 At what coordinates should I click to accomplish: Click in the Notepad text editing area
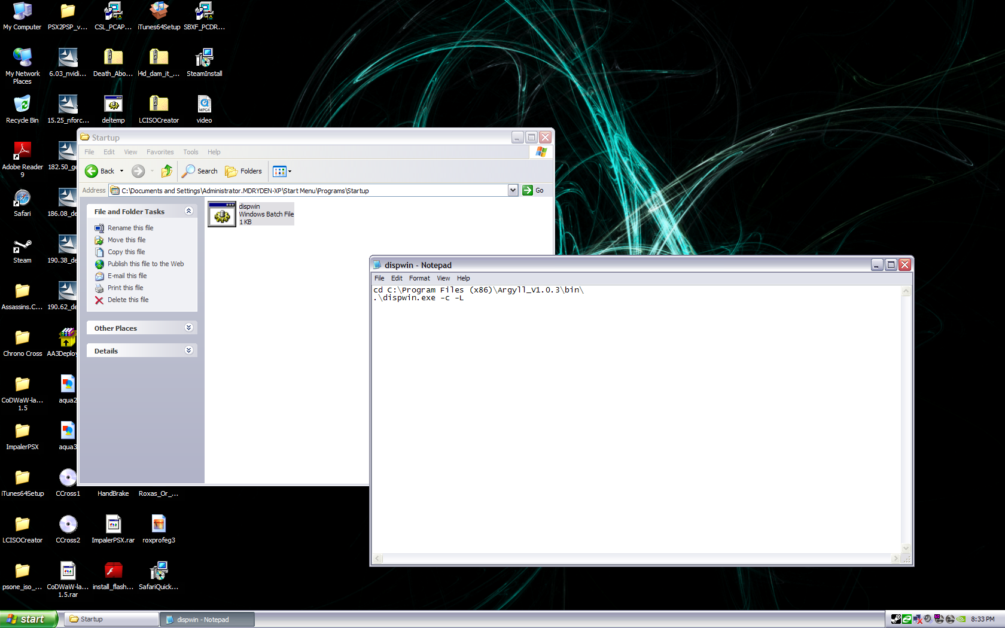pos(636,420)
